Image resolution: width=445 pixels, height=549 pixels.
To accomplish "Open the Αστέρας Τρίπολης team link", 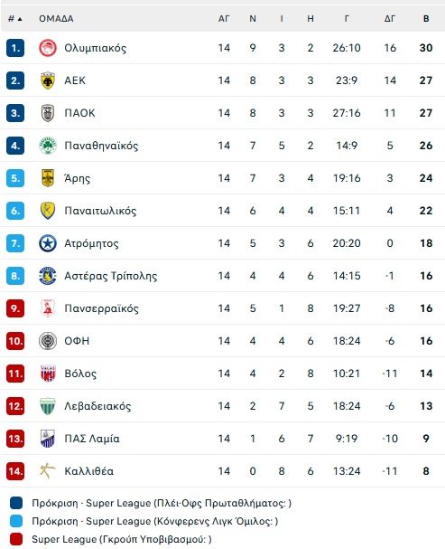I will (x=111, y=276).
